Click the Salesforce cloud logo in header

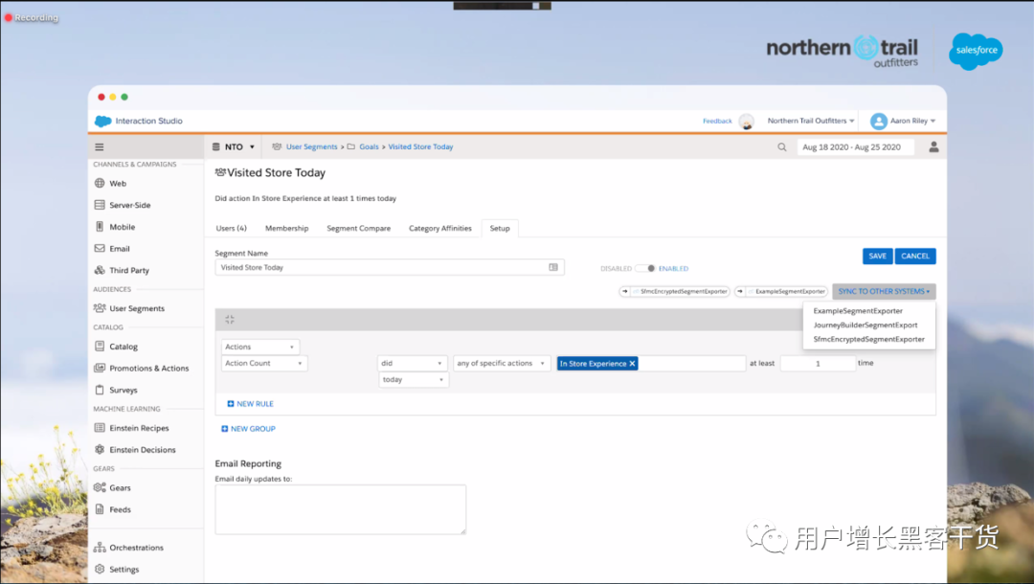tap(102, 122)
